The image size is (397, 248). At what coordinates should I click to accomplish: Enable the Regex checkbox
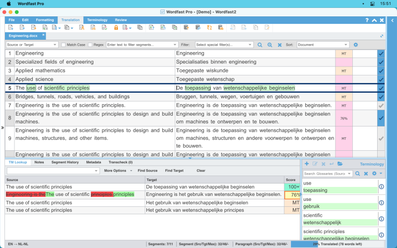tap(90, 45)
